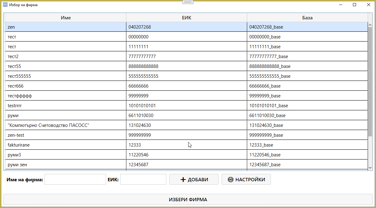The width and height of the screenshot is (376, 208).
Task: Click the vertical scrollbar thumb of the table
Action: pyautogui.click(x=370, y=82)
